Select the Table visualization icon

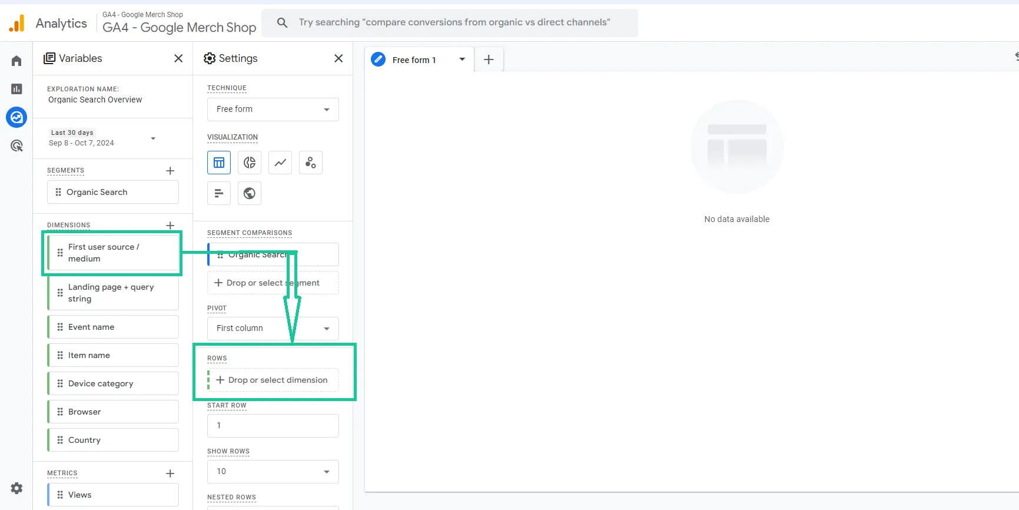click(x=219, y=163)
